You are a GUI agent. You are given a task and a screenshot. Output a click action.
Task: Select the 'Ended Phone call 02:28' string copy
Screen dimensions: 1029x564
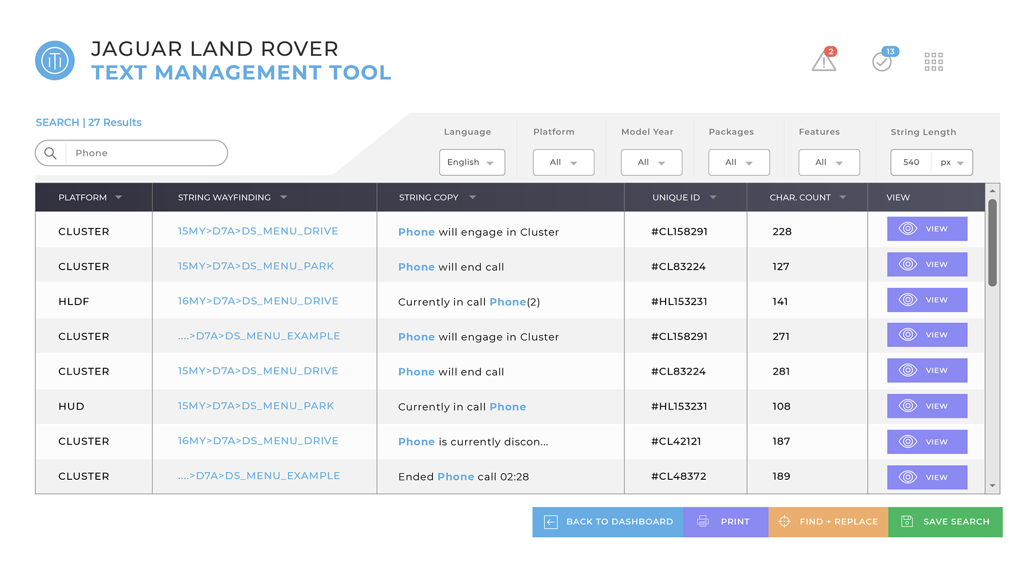pos(463,477)
